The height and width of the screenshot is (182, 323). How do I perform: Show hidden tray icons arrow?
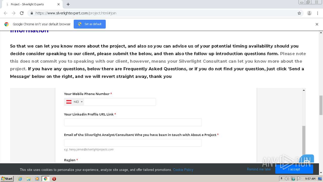(281, 179)
